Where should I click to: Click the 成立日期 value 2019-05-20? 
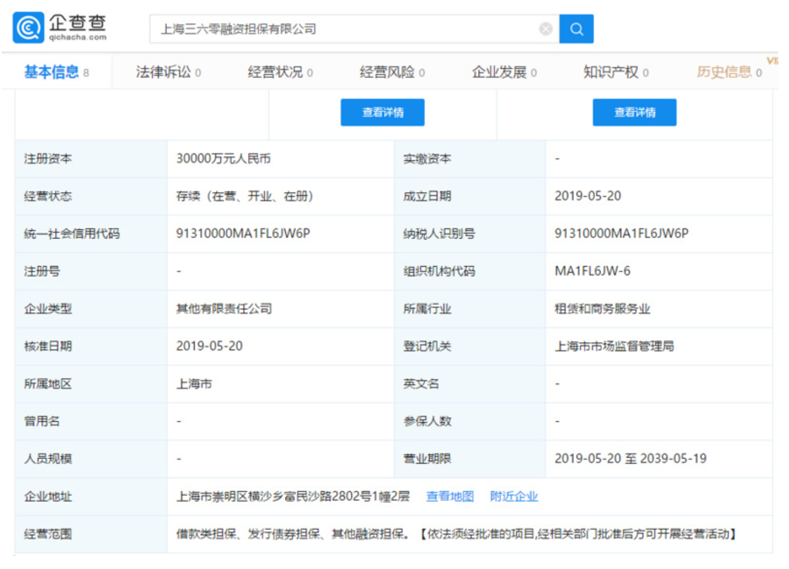tap(588, 196)
